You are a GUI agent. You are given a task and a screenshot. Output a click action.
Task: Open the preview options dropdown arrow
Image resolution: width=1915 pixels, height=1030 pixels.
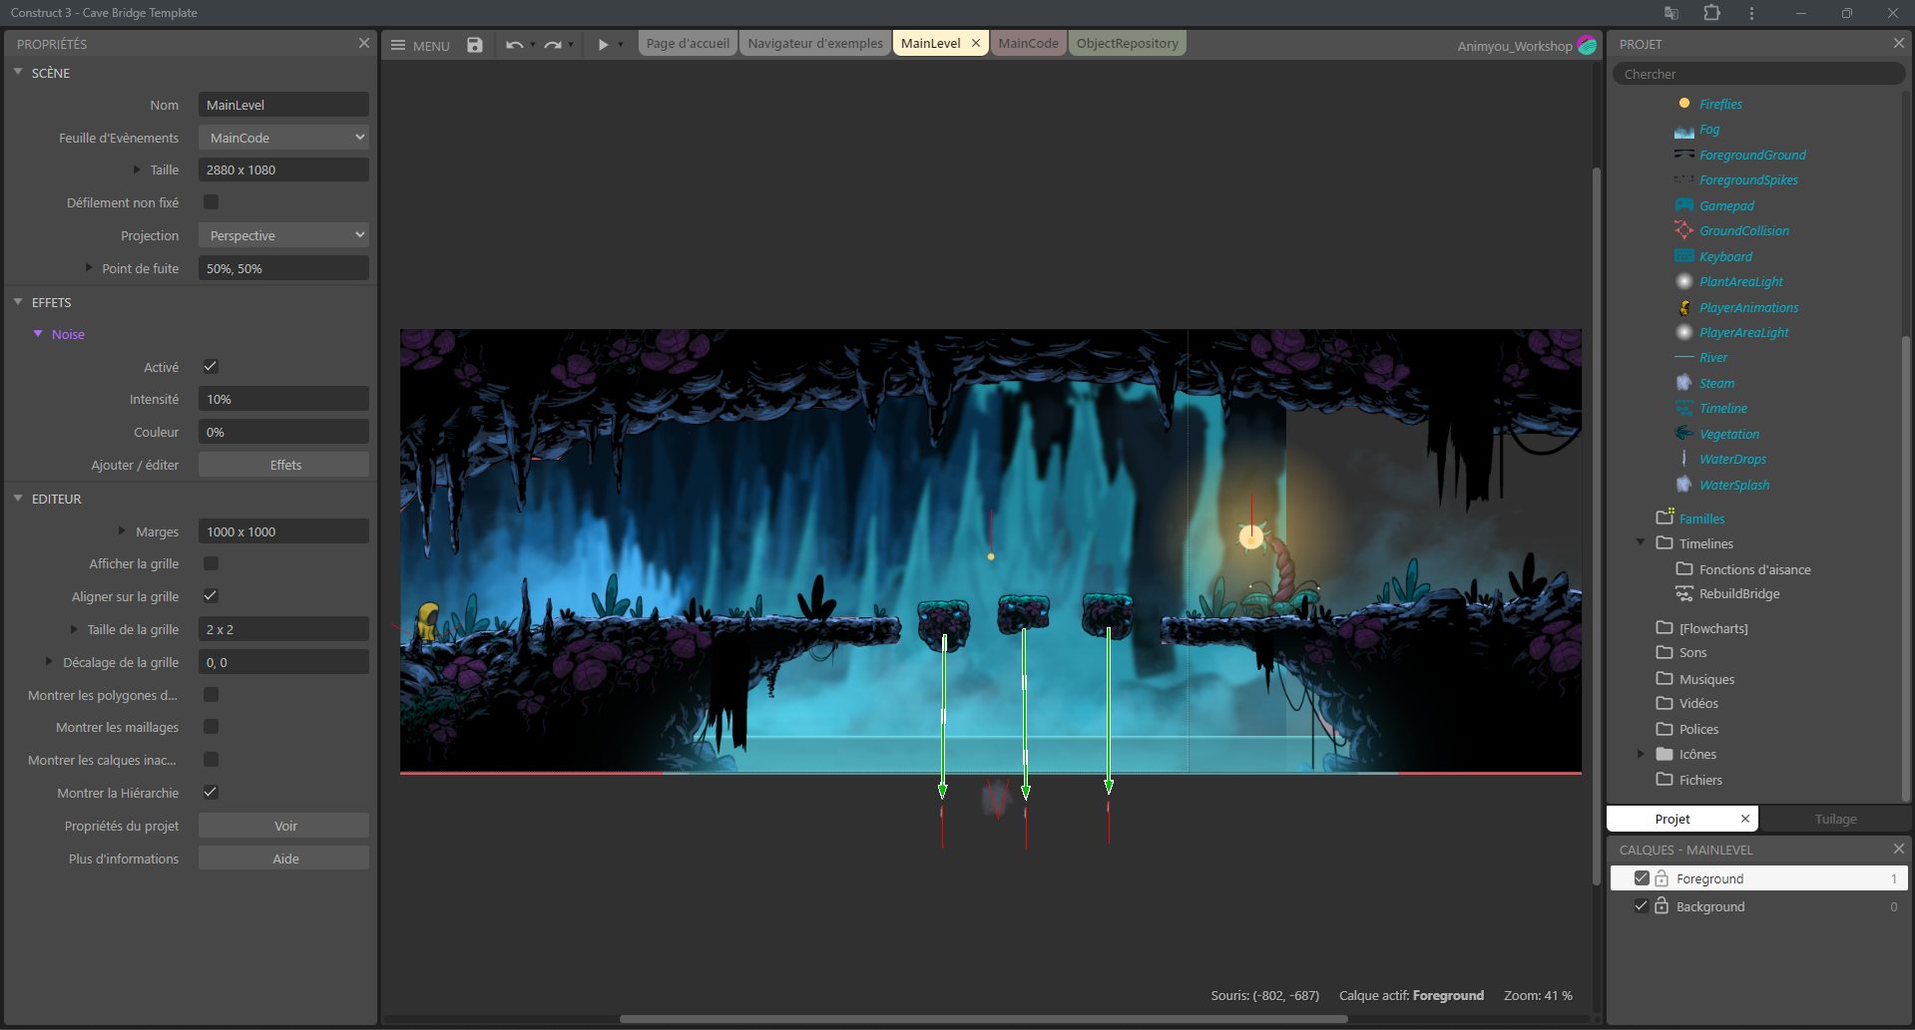tap(621, 45)
